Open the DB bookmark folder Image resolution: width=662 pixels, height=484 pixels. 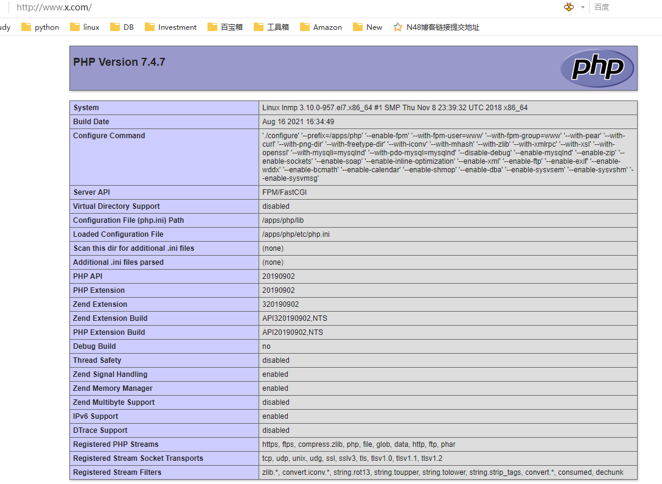[122, 27]
